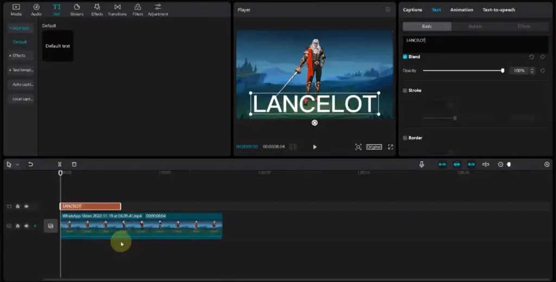The width and height of the screenshot is (556, 282).
Task: Open the Stickers panel
Action: pos(77,10)
